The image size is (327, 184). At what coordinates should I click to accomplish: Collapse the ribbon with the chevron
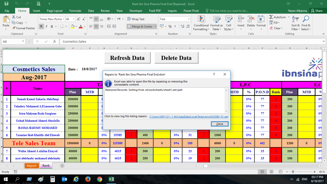[x=323, y=34]
